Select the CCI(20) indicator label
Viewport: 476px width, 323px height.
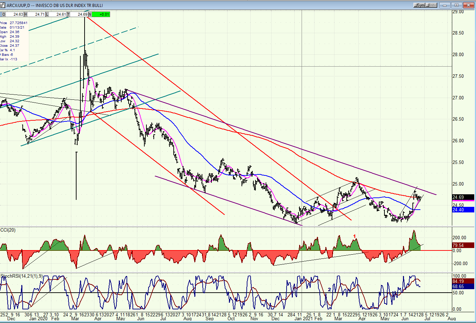pyautogui.click(x=8, y=230)
